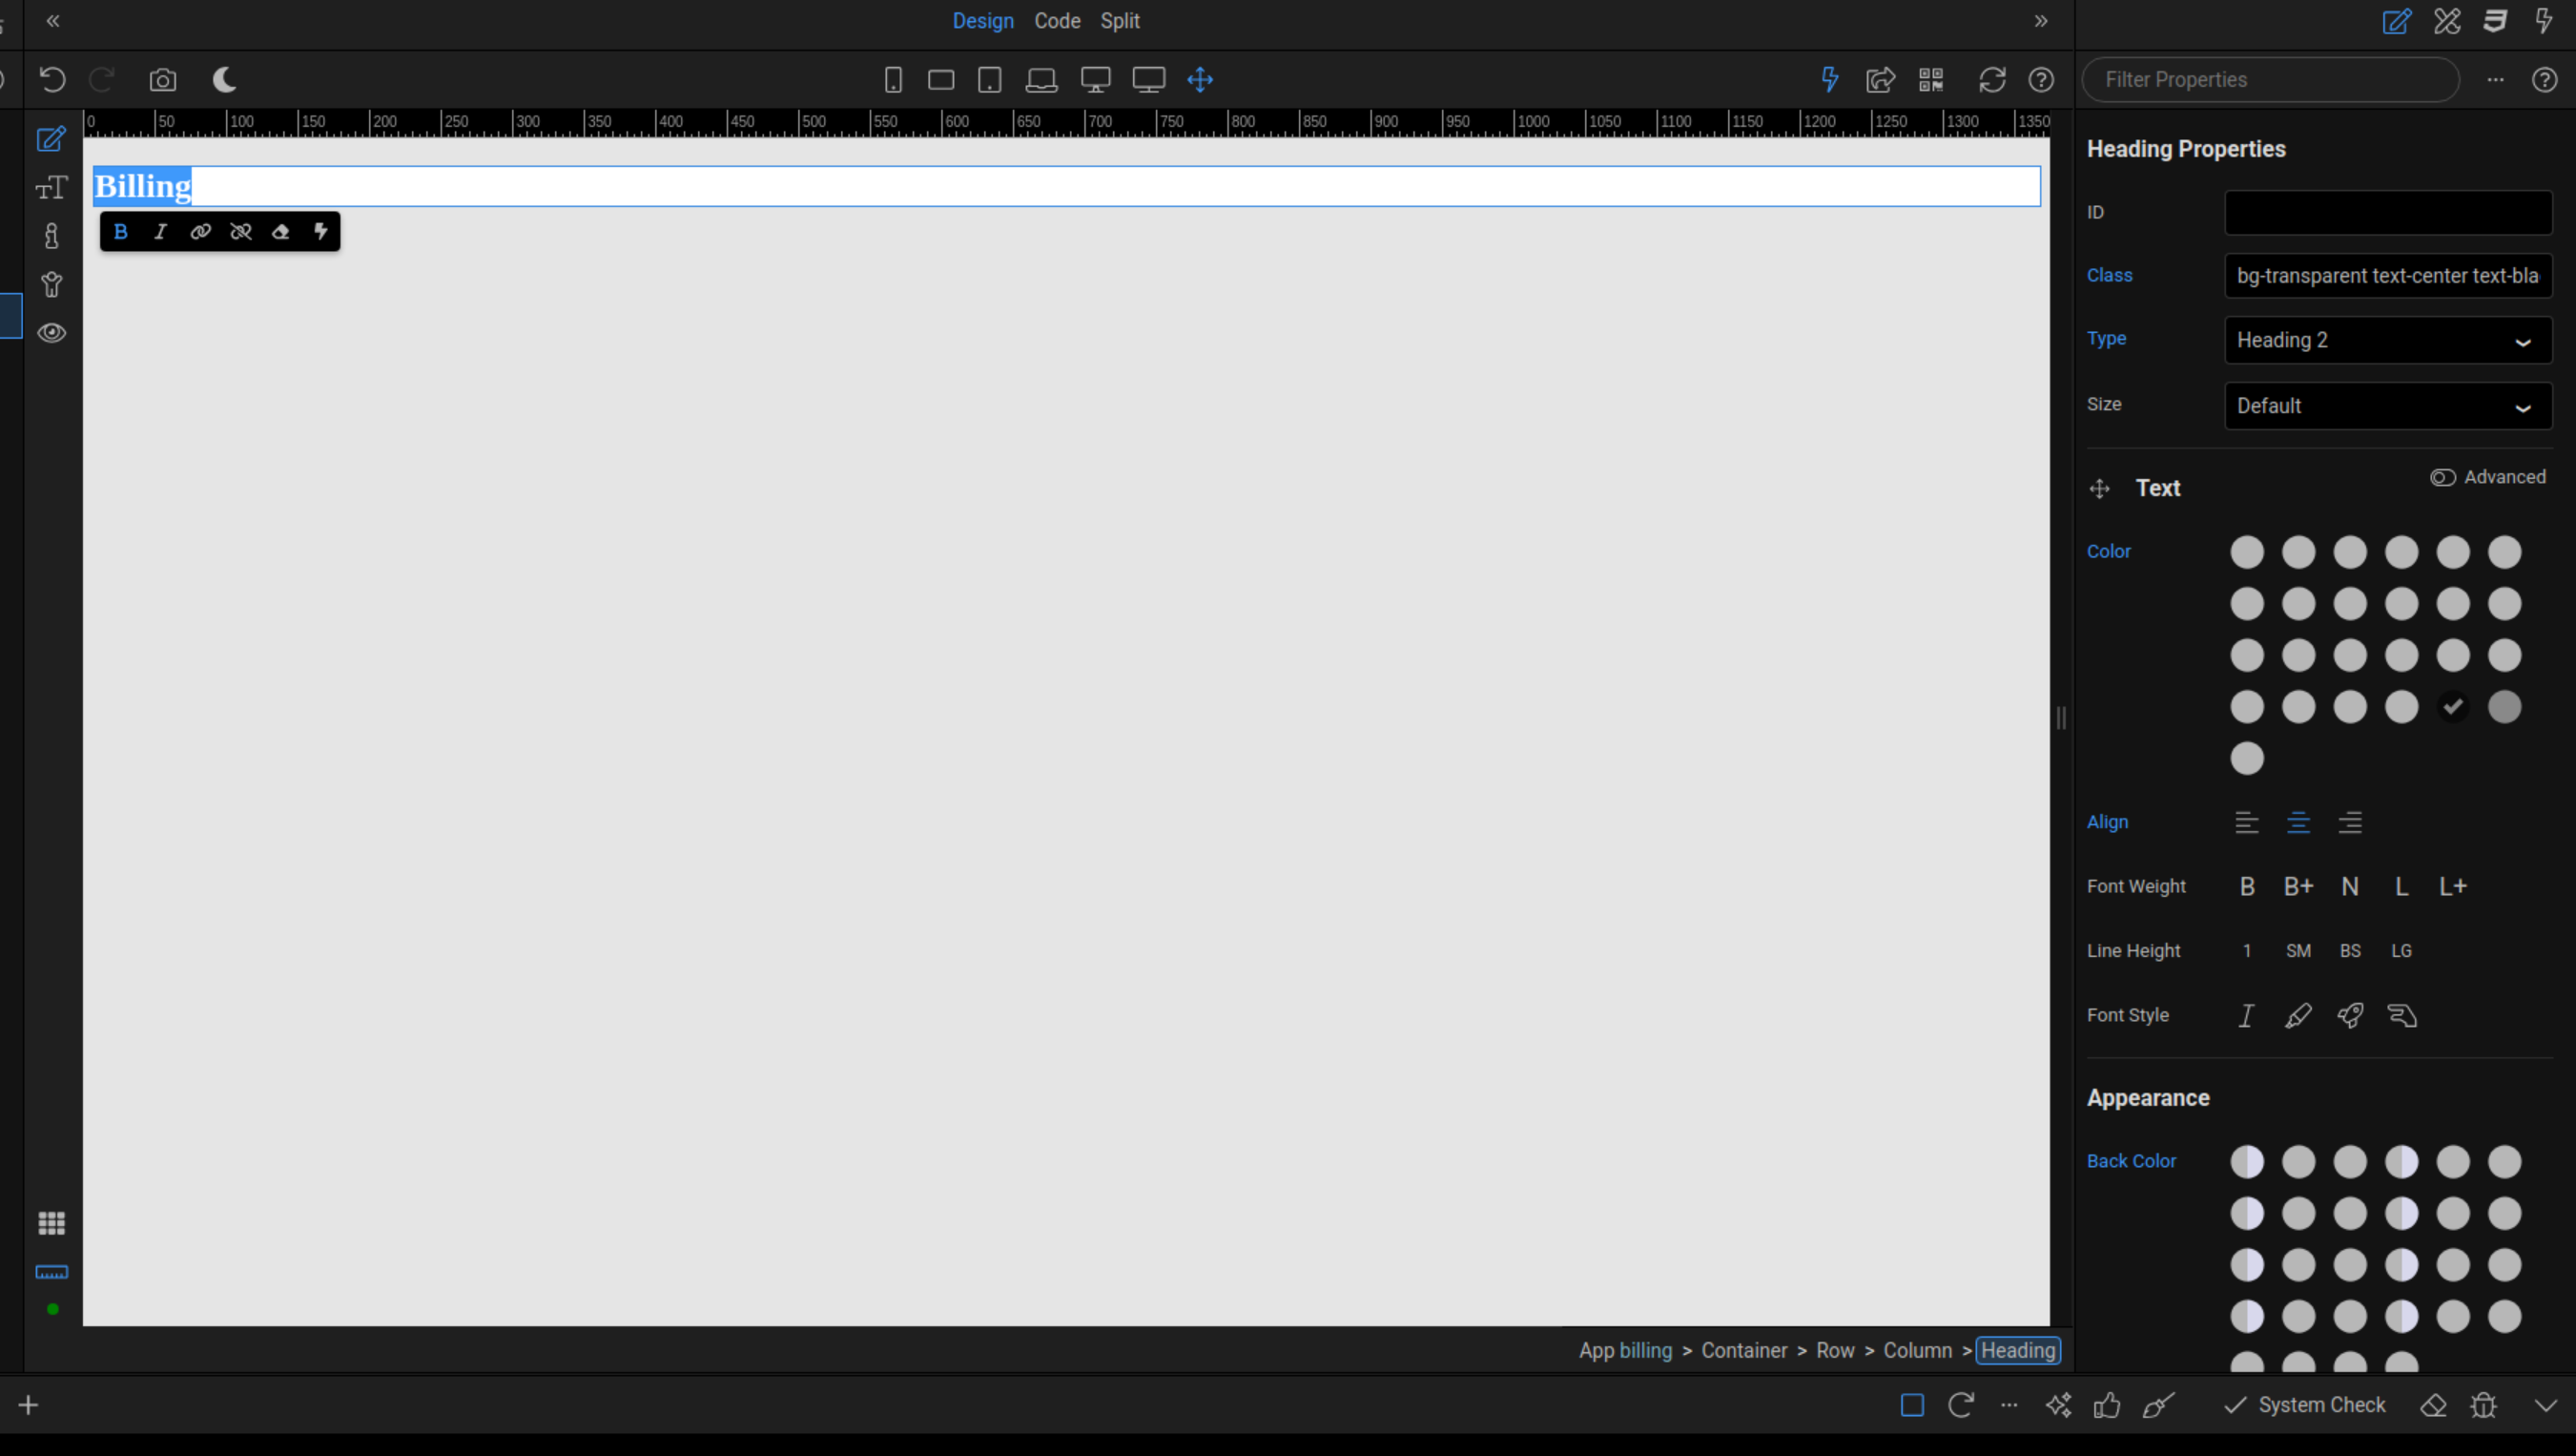Click the Filter Properties search field

coord(2270,80)
